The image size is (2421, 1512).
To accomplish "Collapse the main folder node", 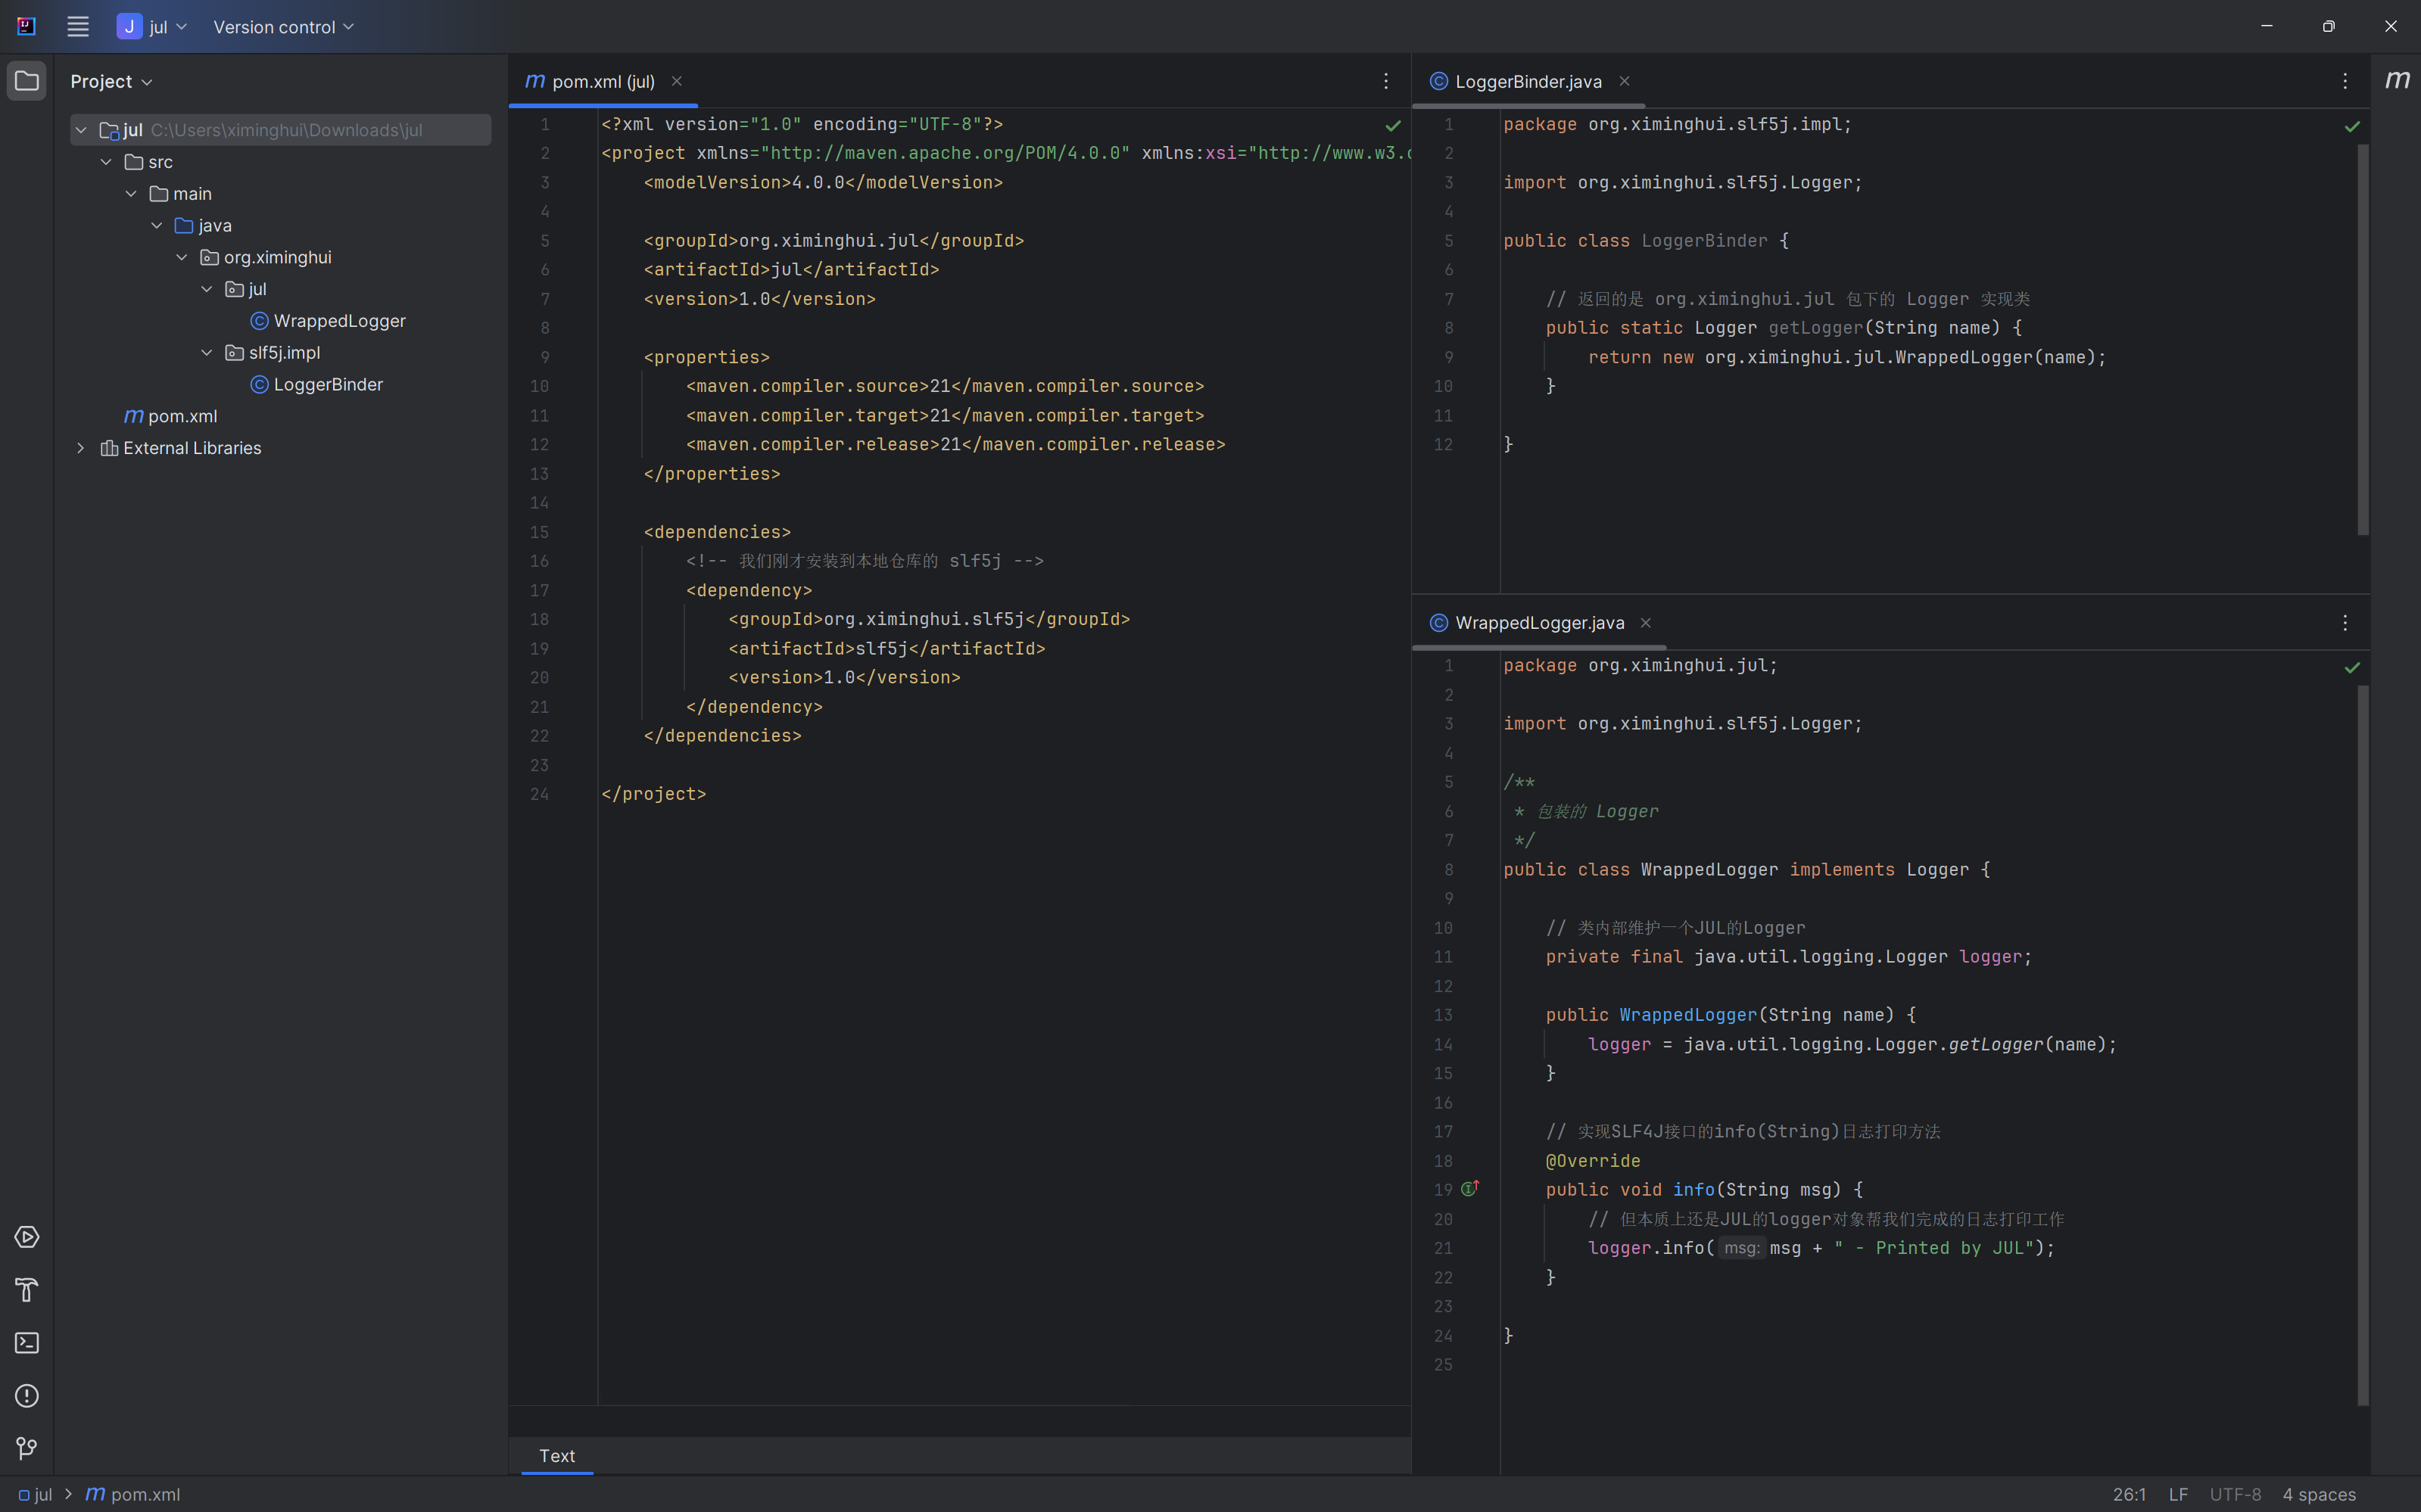I will [x=131, y=194].
